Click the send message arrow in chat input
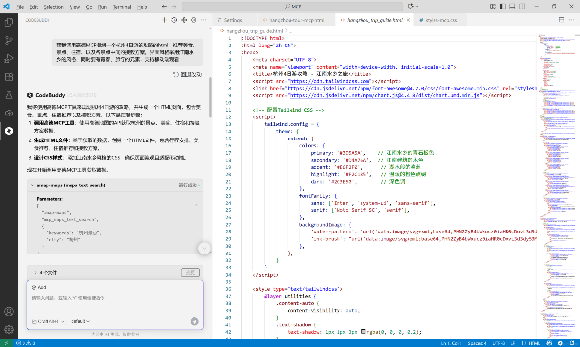Viewport: 580px width, 347px height. 194,322
